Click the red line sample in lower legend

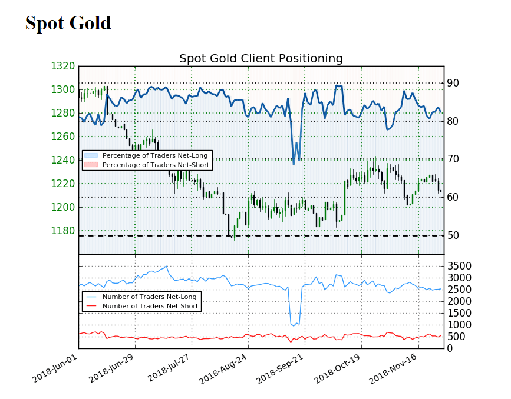pos(91,306)
